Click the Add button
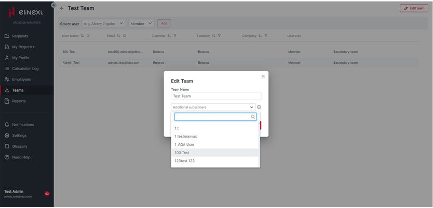433x208 pixels. (x=164, y=23)
